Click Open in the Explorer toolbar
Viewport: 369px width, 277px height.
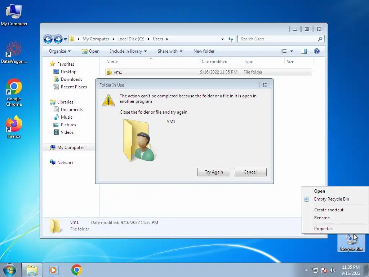click(x=91, y=51)
